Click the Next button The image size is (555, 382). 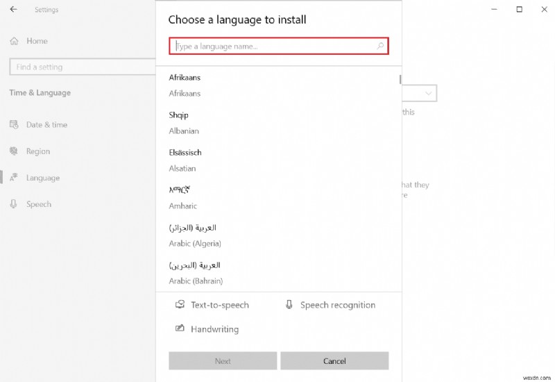click(223, 361)
